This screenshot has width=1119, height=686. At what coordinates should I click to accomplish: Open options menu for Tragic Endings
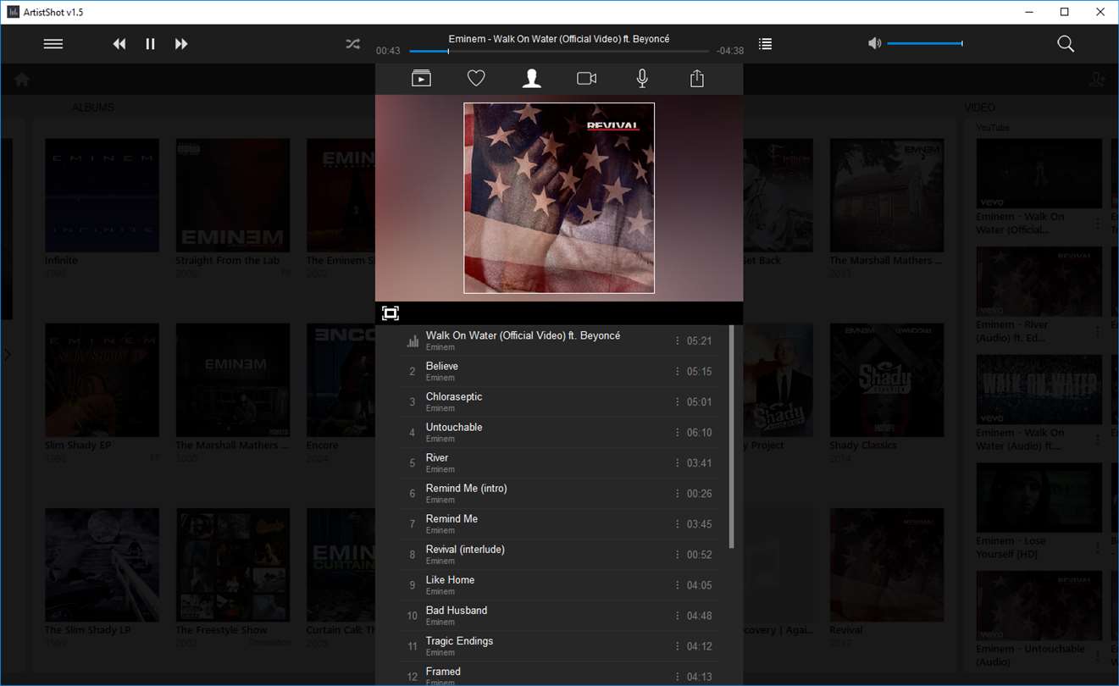677,646
